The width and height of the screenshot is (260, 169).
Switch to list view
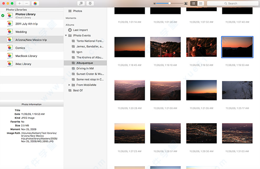(x=201, y=3)
